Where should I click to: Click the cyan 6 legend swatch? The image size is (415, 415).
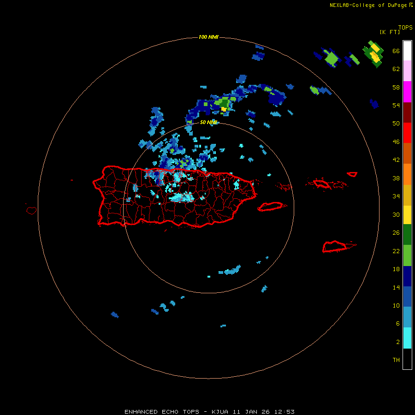407,338
